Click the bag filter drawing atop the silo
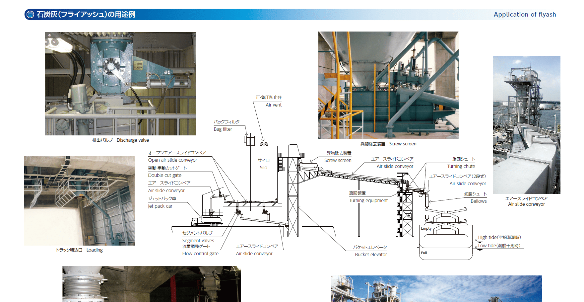This screenshot has width=584, height=302. 250,140
